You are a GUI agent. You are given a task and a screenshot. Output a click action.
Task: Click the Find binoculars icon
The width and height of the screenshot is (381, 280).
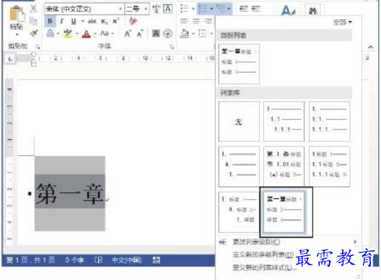coord(313,11)
